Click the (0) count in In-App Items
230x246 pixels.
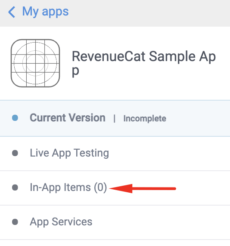[100, 188]
